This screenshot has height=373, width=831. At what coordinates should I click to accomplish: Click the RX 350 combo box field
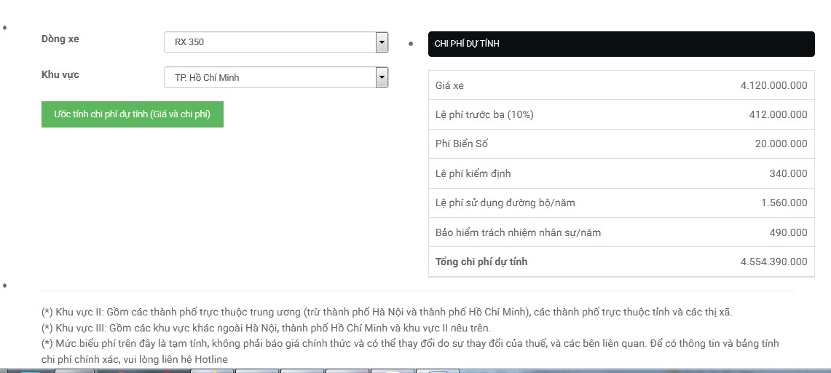click(269, 42)
